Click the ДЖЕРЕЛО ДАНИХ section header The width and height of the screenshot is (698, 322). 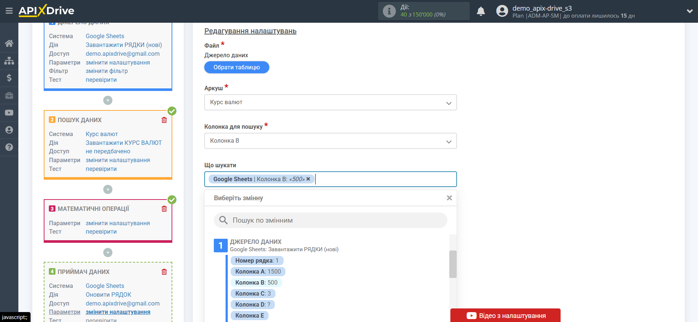pyautogui.click(x=256, y=242)
